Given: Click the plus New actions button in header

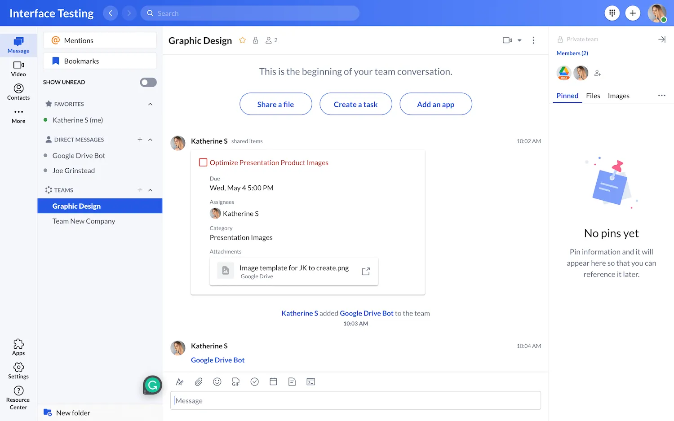Looking at the screenshot, I should pos(633,13).
